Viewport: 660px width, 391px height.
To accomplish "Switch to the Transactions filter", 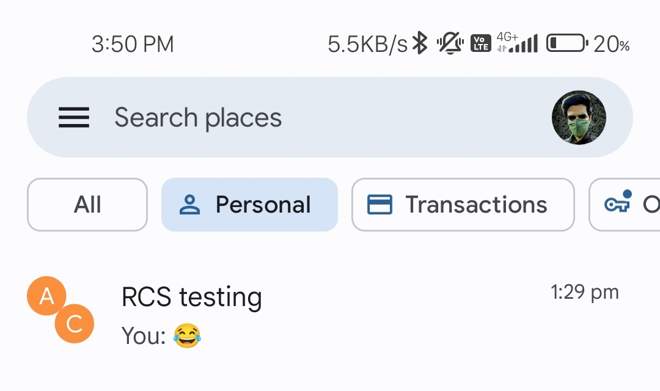I will [x=463, y=204].
